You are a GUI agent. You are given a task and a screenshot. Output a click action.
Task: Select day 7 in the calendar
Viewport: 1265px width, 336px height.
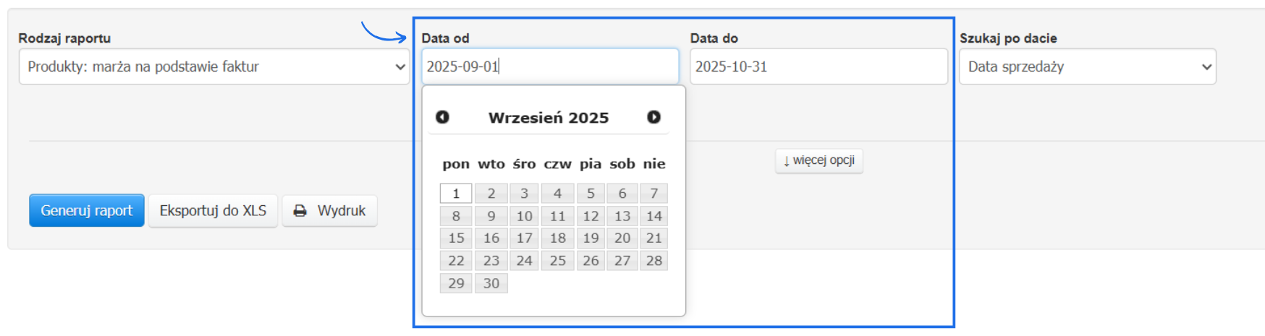(654, 194)
